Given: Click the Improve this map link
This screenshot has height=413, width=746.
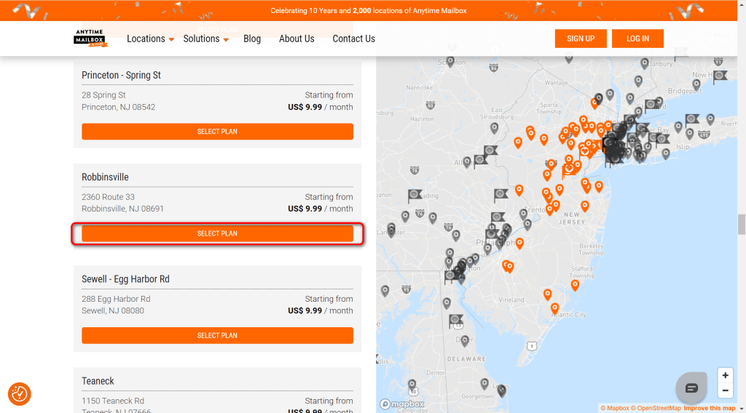Looking at the screenshot, I should [710, 408].
